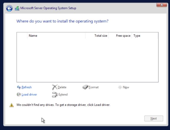Select the Format link
The image size is (170, 130).
(x=94, y=87)
